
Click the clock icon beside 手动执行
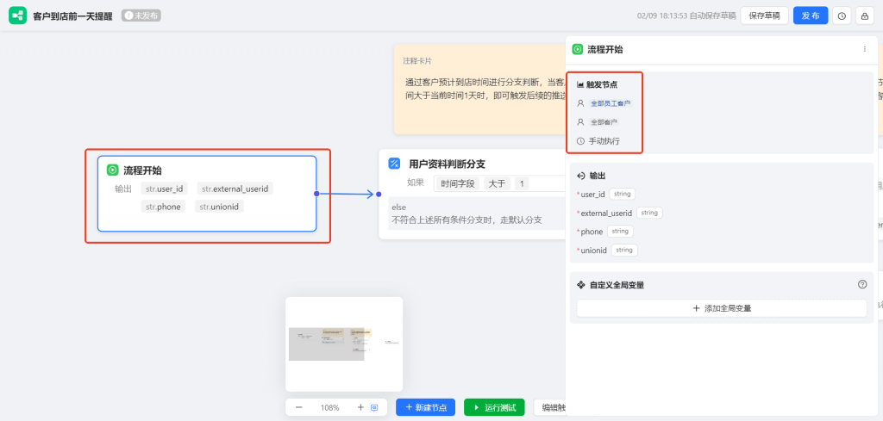[580, 141]
